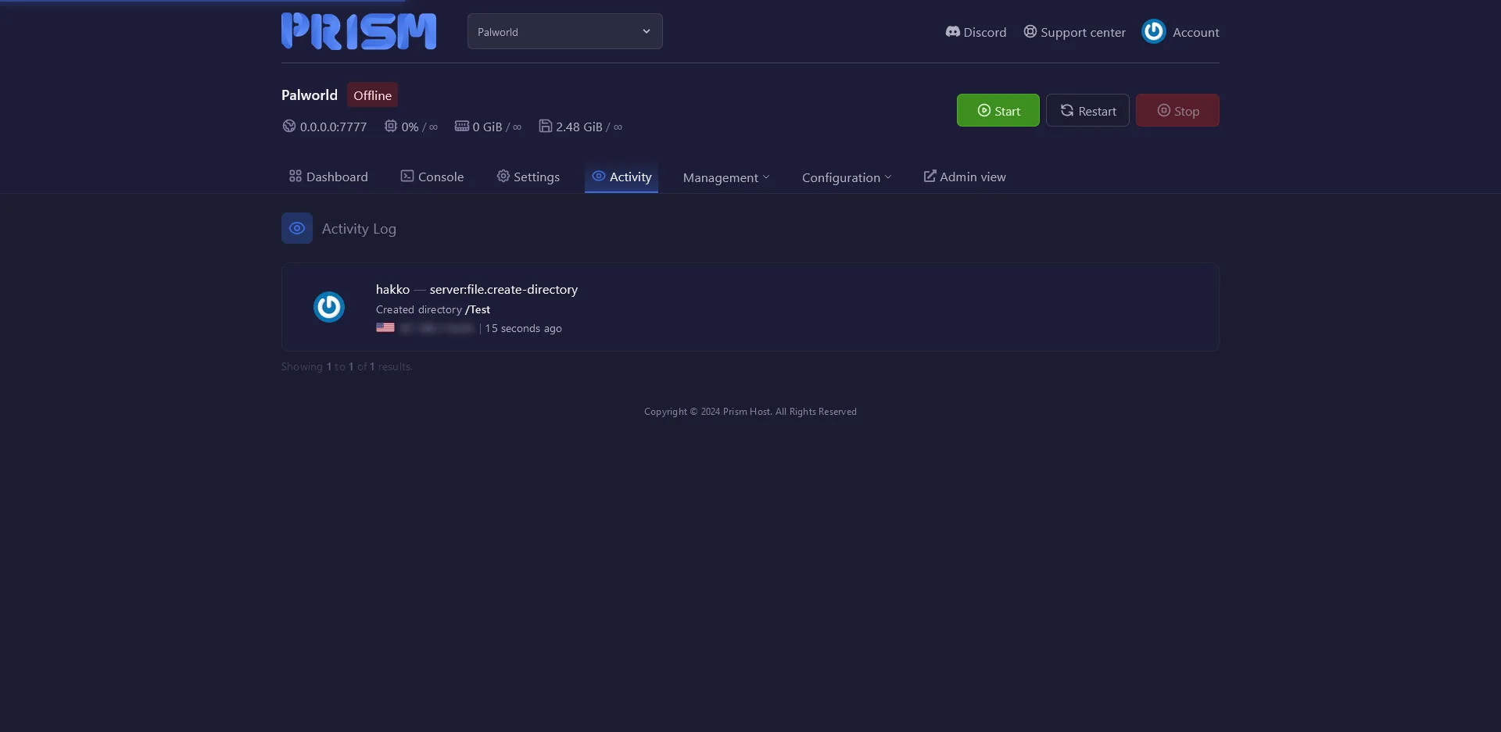Expand the Management menu

pos(725,177)
